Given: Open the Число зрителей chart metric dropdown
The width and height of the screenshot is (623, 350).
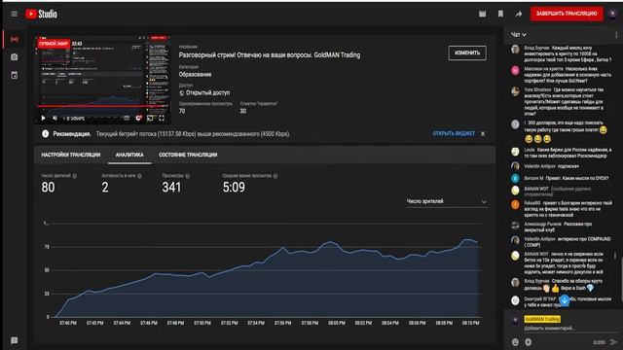Looking at the screenshot, I should pyautogui.click(x=446, y=201).
